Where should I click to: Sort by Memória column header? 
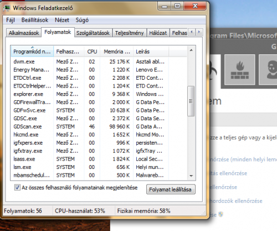[x=116, y=52]
